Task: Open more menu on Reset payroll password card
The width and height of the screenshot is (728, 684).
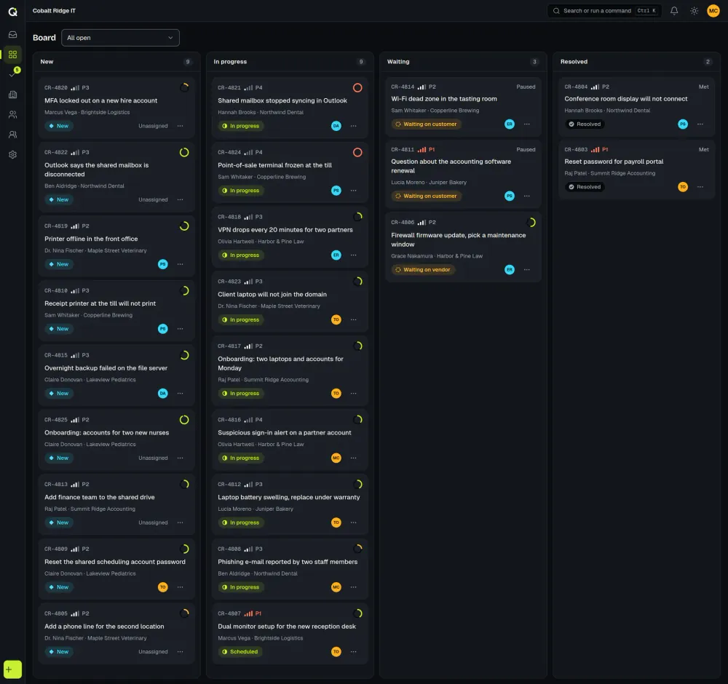Action: tap(700, 186)
